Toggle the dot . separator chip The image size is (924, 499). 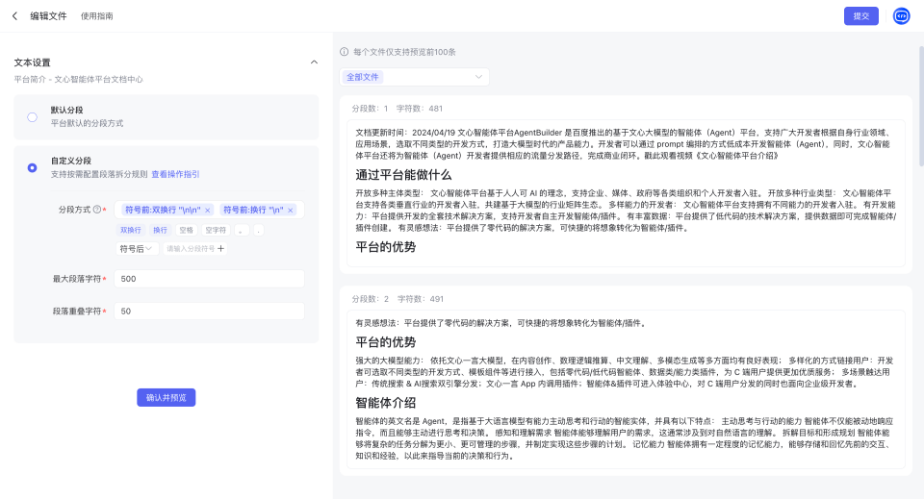pyautogui.click(x=258, y=230)
